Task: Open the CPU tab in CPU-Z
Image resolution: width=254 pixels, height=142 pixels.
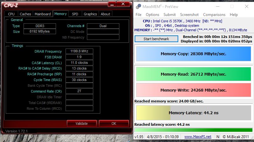Action: 11,14
